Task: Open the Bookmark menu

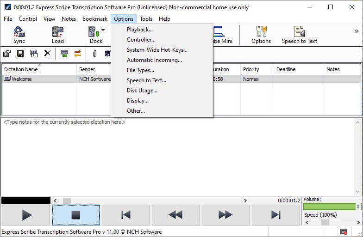Action: coord(95,18)
